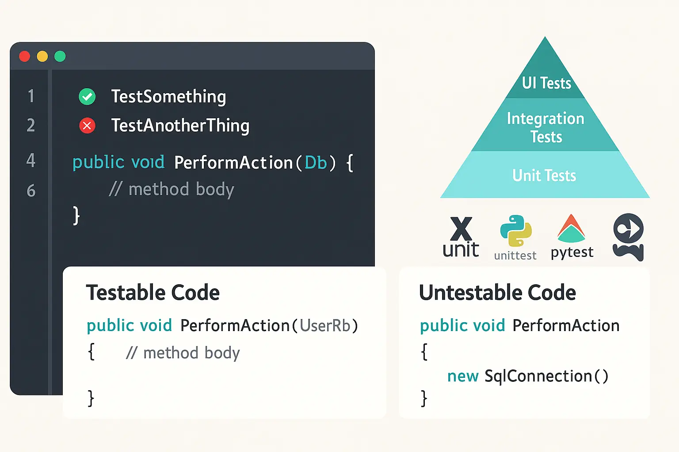Click the green window dot
The image size is (679, 452).
pyautogui.click(x=60, y=56)
